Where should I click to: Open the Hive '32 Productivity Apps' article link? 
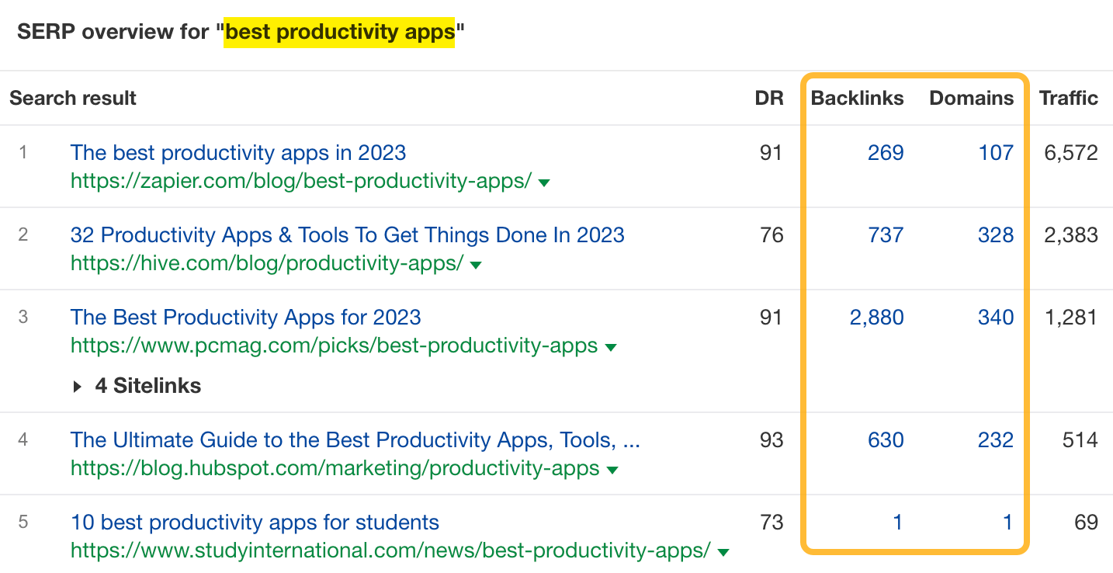pos(347,234)
